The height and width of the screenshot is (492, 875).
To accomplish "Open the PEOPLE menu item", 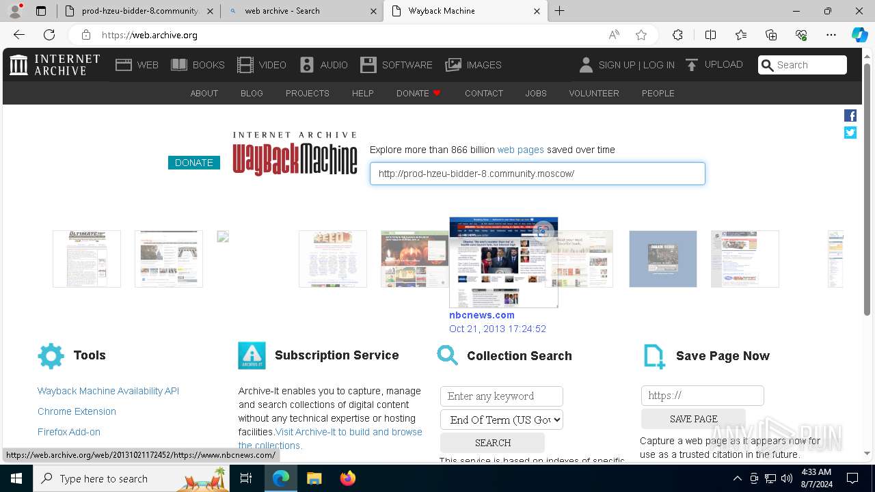I will click(658, 94).
